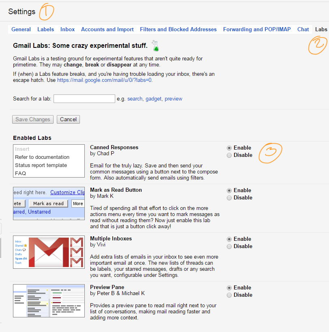This screenshot has height=332, width=329.
Task: Open Accounts and Import tab
Action: (107, 29)
